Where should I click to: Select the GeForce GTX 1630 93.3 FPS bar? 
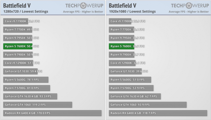click(30, 96)
